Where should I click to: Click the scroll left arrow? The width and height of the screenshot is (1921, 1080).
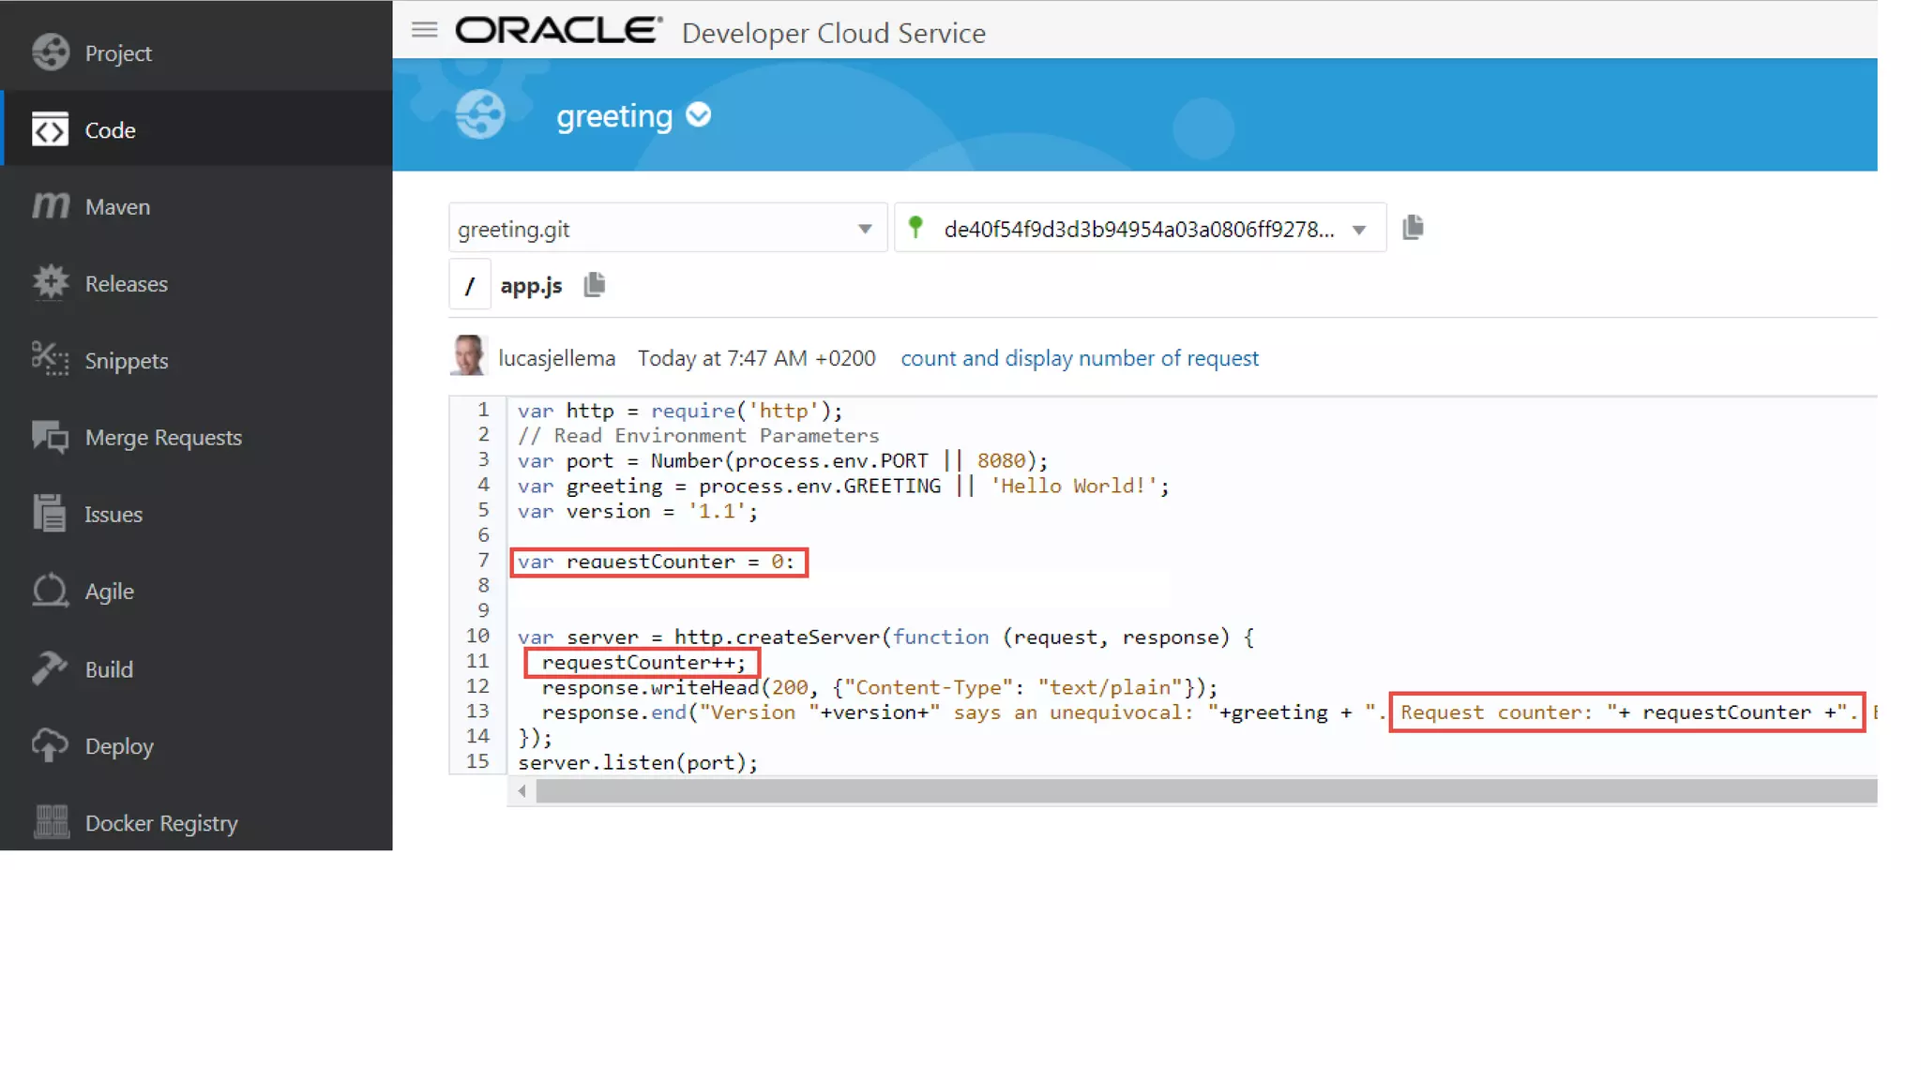(x=522, y=792)
